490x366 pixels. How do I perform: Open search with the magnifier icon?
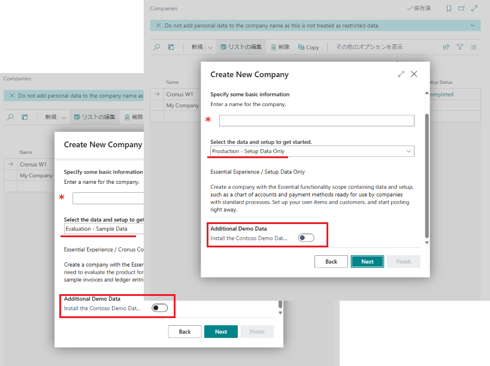pyautogui.click(x=157, y=47)
